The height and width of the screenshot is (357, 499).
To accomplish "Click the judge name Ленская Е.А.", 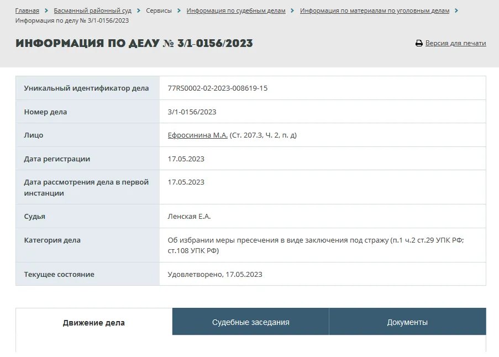I will click(x=189, y=217).
